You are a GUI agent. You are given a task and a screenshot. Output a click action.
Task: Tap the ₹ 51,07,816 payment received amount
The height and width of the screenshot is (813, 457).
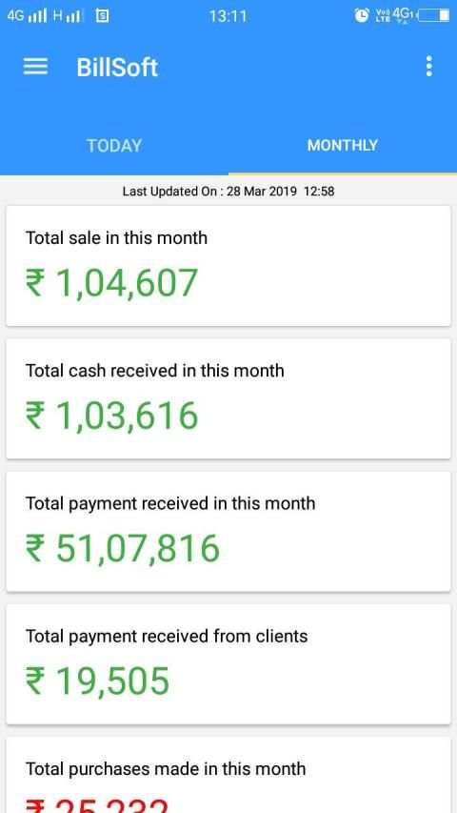(x=123, y=549)
